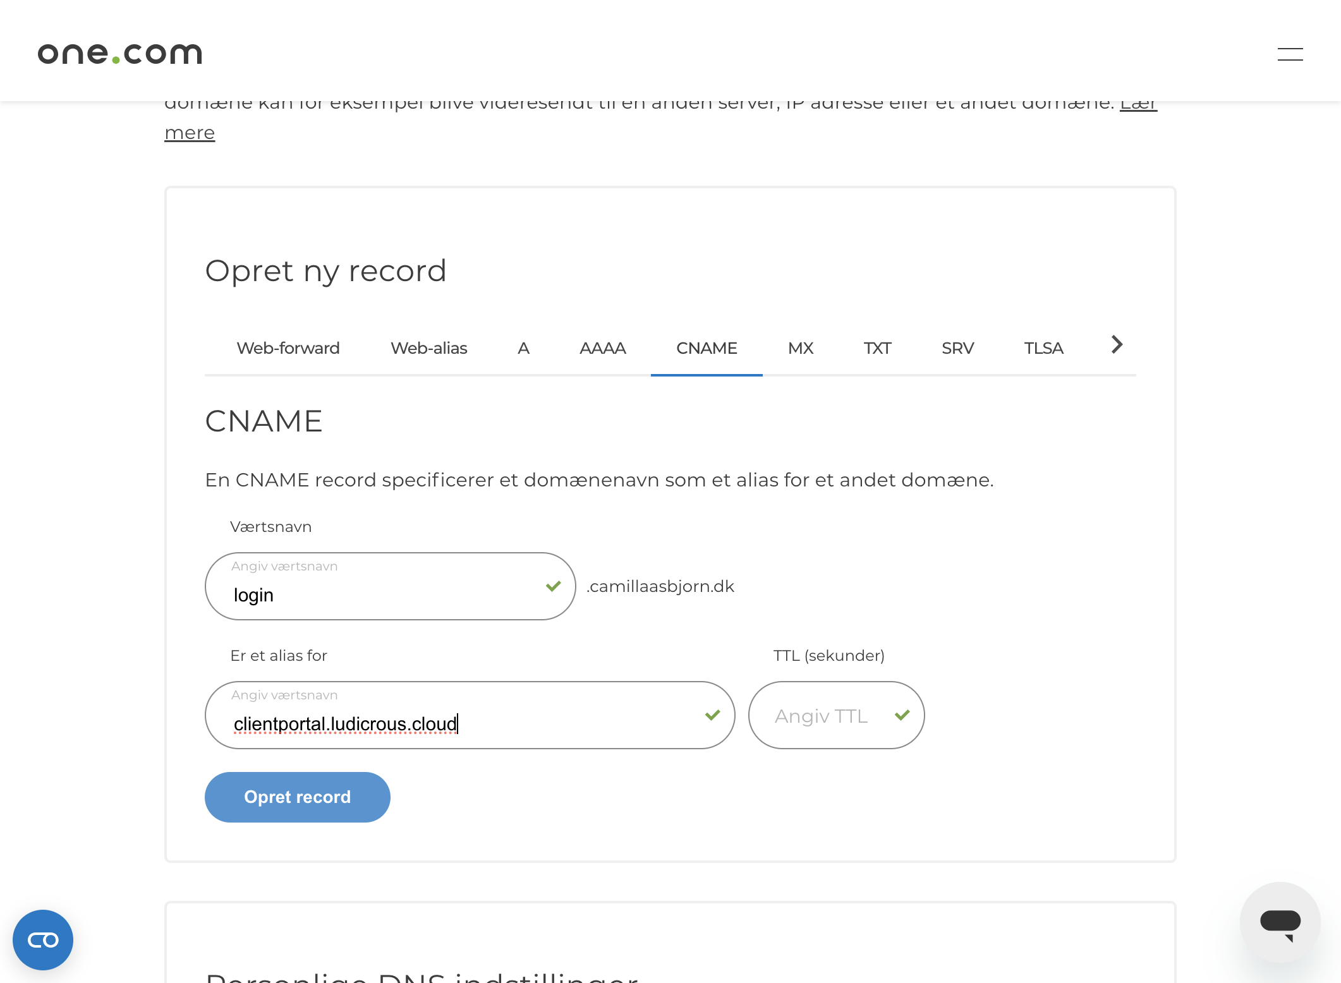Image resolution: width=1341 pixels, height=983 pixels.
Task: Click the Er et alias for label
Action: [279, 656]
